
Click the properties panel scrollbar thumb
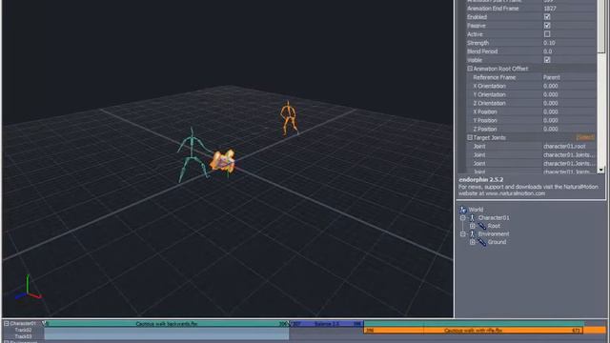(x=601, y=28)
